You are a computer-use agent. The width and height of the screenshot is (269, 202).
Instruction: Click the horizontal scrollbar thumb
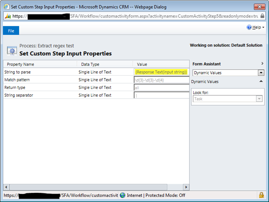pyautogui.click(x=88, y=187)
